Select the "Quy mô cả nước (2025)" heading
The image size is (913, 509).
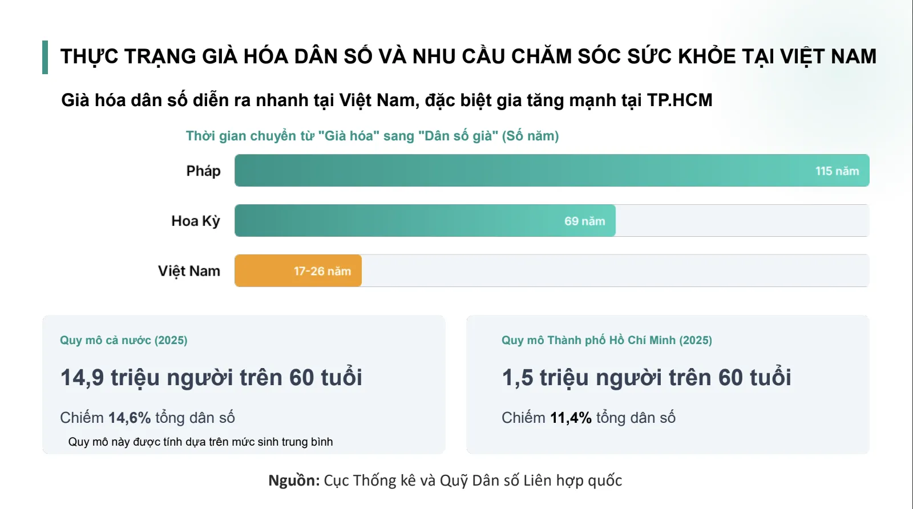point(124,340)
